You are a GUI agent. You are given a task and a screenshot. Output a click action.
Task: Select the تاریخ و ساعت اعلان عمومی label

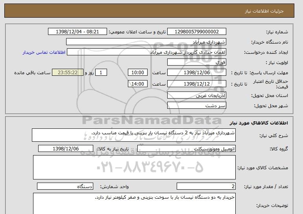coord(137,32)
